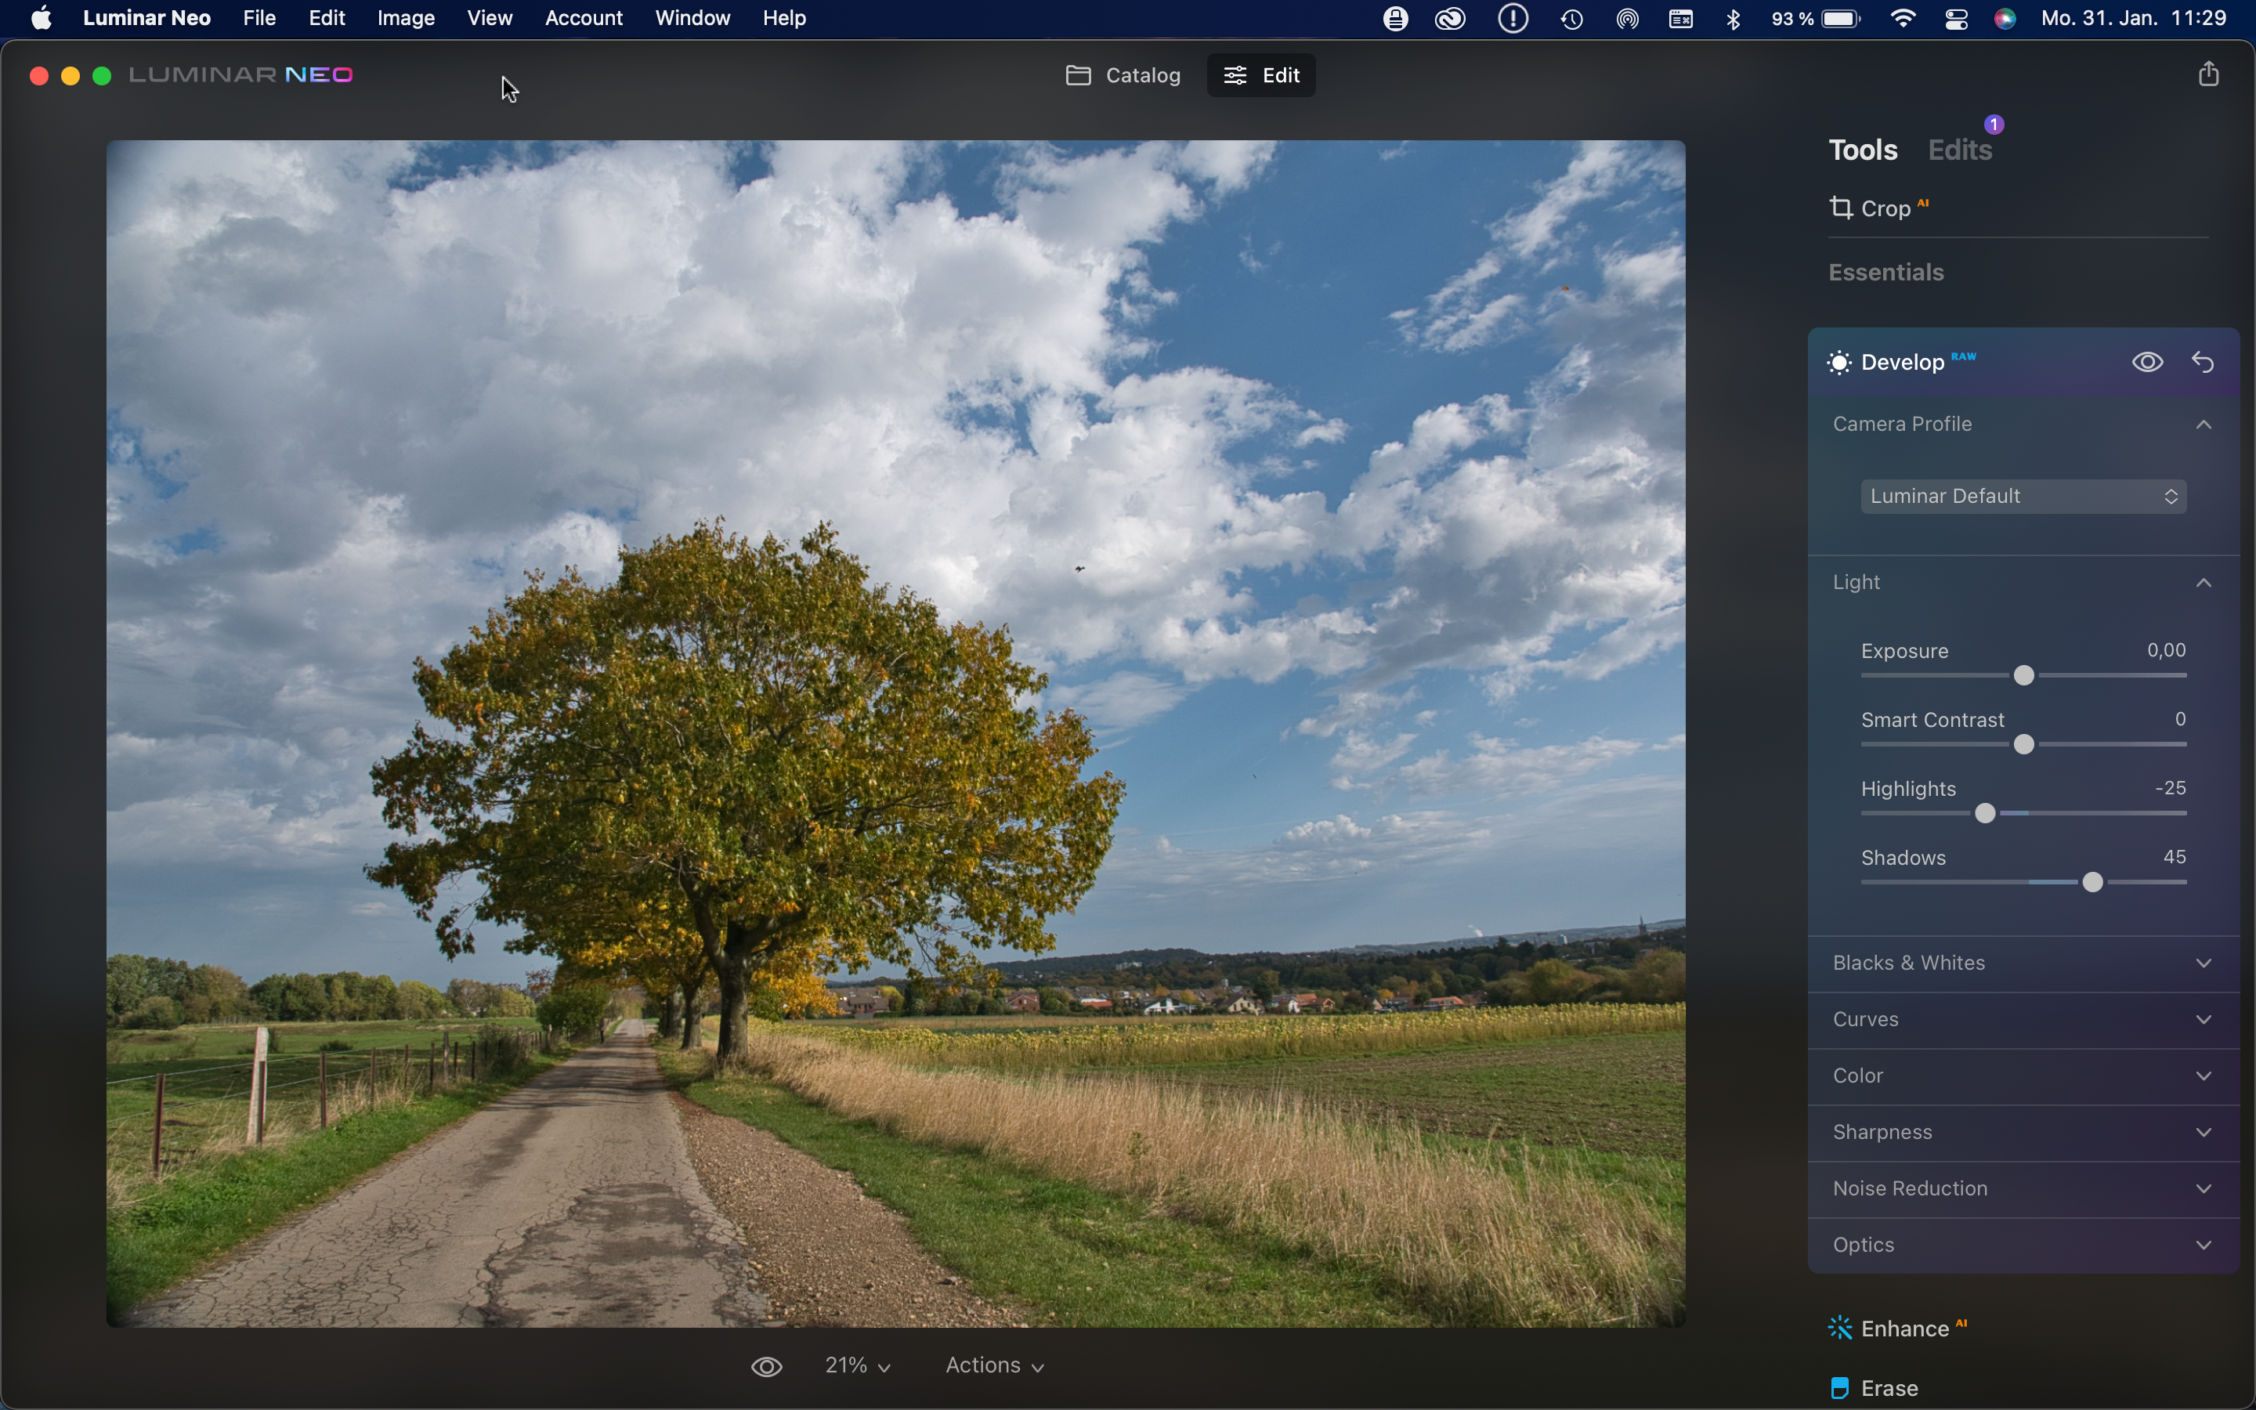Reset Develop adjustments with undo arrow
Screen dimensions: 2256x1410
(x=2203, y=362)
